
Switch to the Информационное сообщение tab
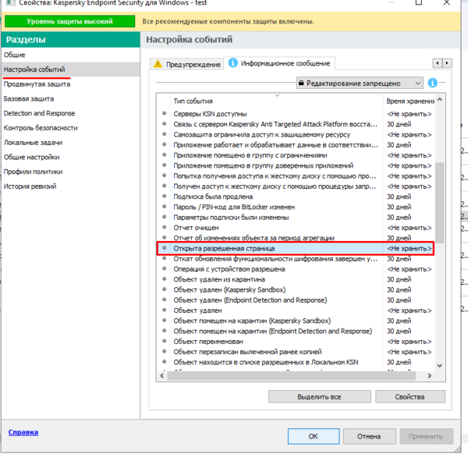[279, 63]
